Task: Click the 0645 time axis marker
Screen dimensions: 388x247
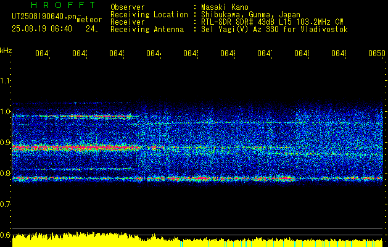Action: click(191, 54)
